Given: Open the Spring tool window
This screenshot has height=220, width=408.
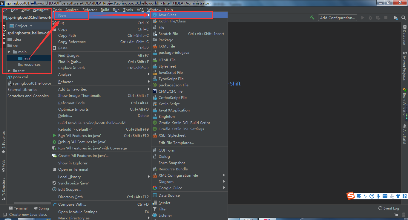Looking at the screenshot, I should click(41, 208).
